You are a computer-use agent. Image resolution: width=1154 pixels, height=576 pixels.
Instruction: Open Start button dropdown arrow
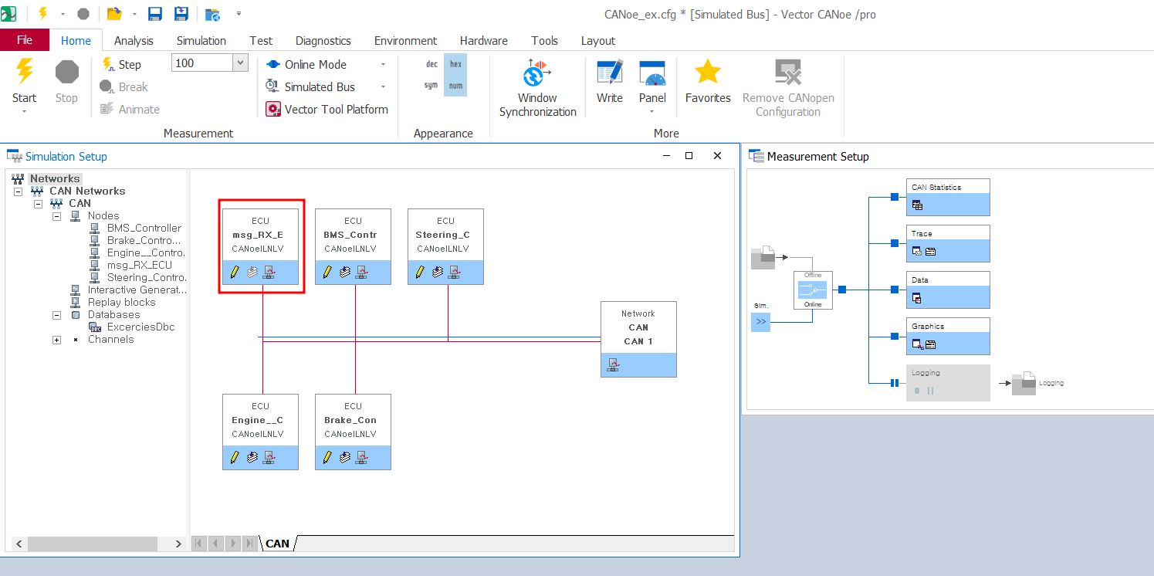[x=24, y=112]
